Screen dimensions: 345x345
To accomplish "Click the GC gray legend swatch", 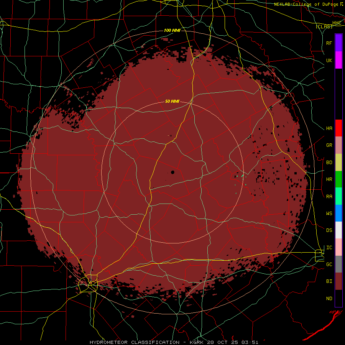I will (x=338, y=264).
